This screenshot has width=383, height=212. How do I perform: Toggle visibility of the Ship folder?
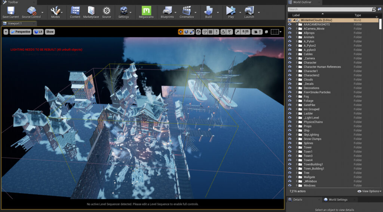tap(290, 130)
